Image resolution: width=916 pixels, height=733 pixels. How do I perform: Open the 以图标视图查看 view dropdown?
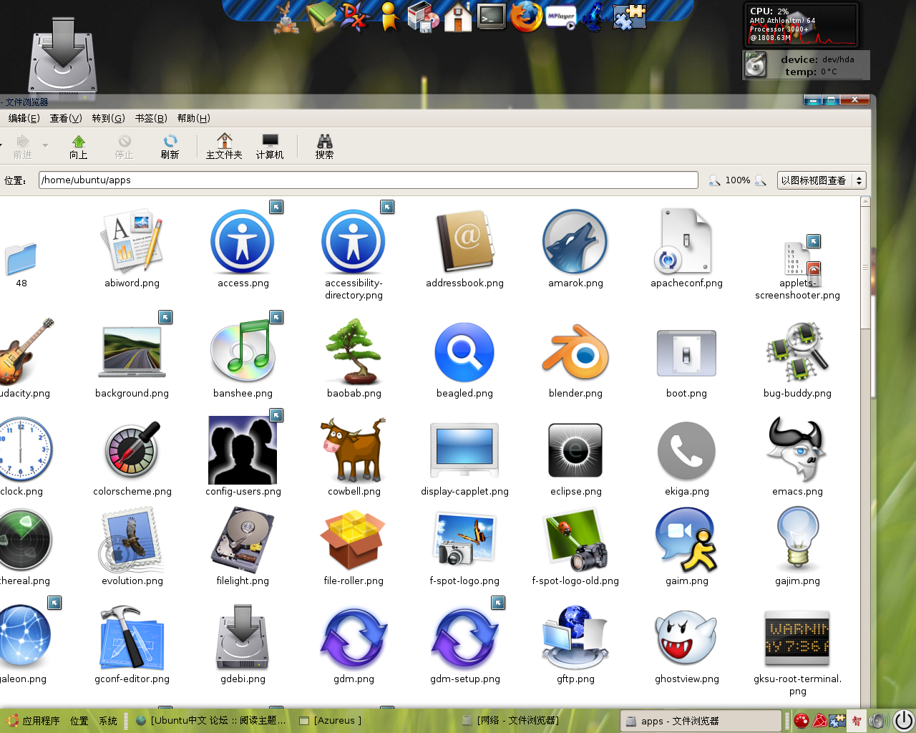click(822, 180)
